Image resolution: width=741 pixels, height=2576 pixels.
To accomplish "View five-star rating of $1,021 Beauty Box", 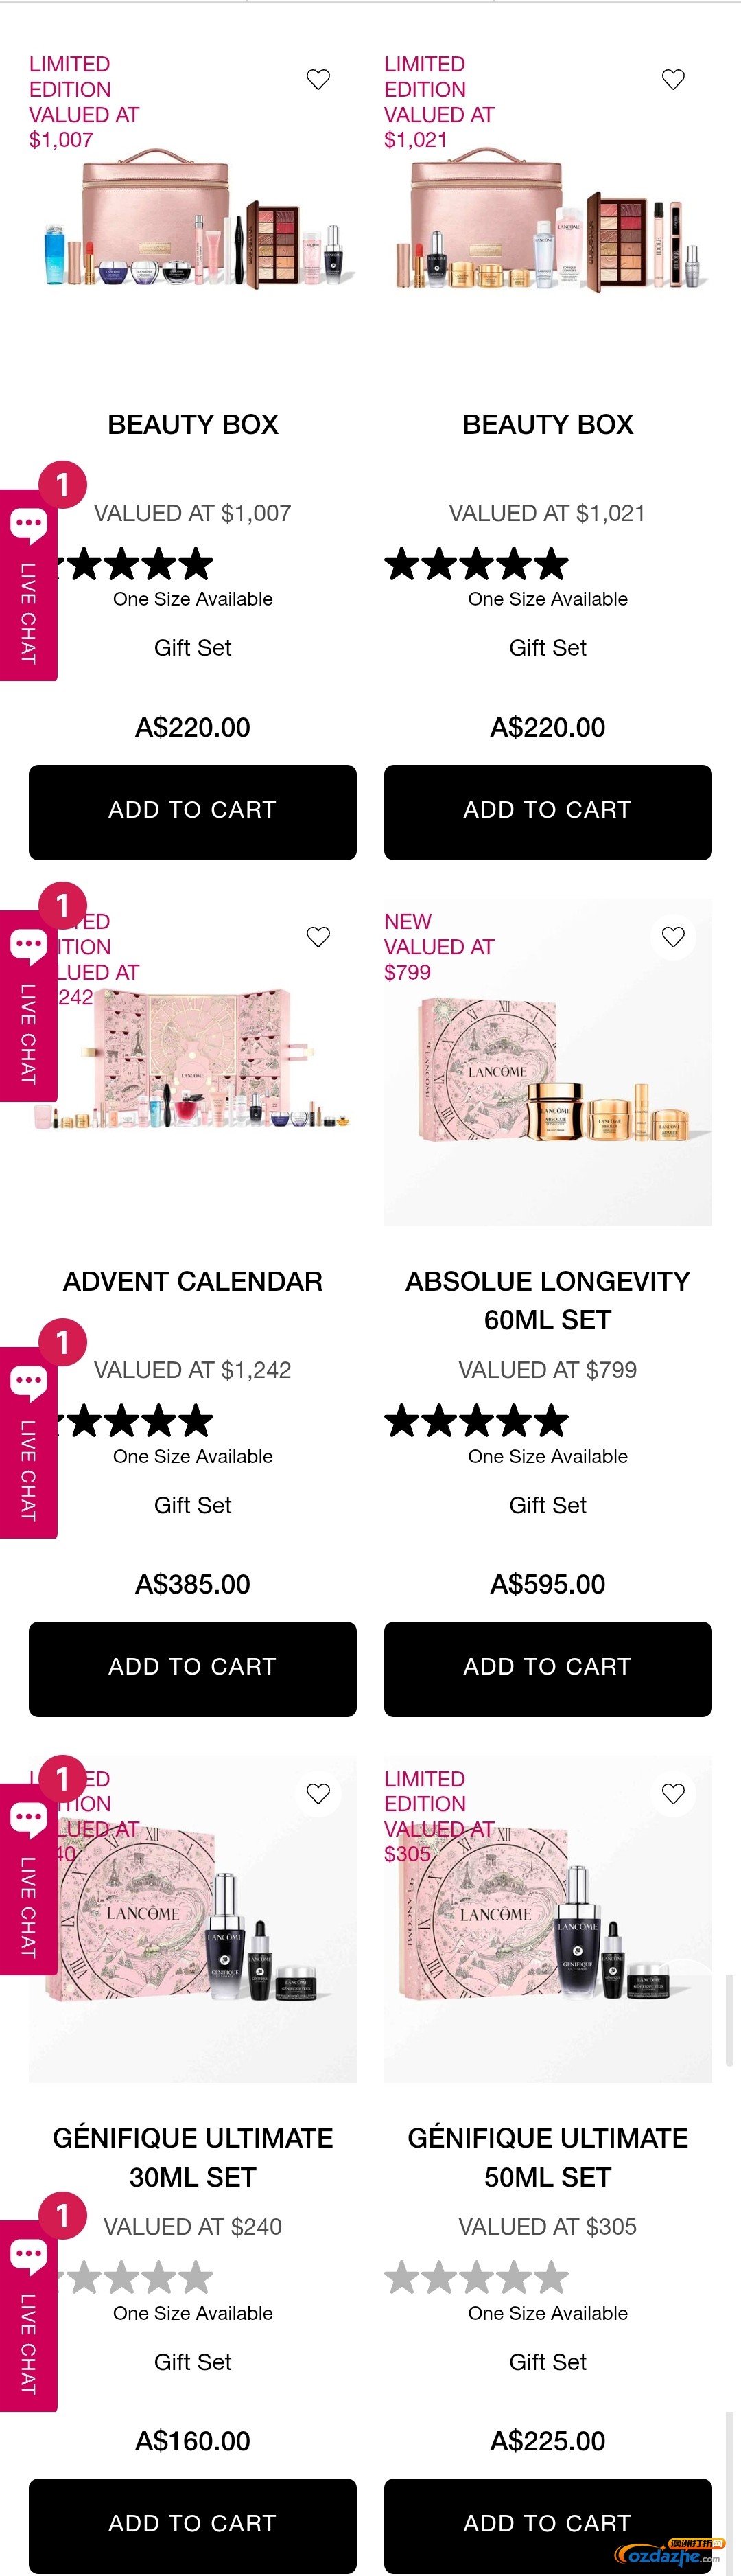I will pyautogui.click(x=476, y=565).
